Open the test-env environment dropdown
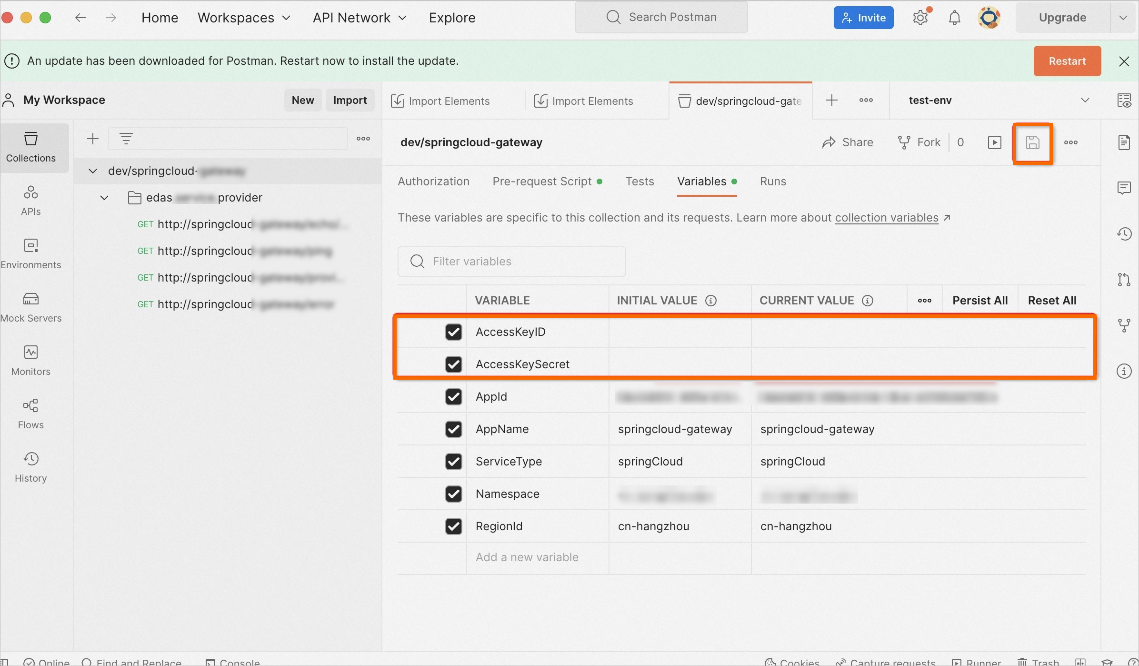This screenshot has width=1139, height=666. pyautogui.click(x=998, y=101)
